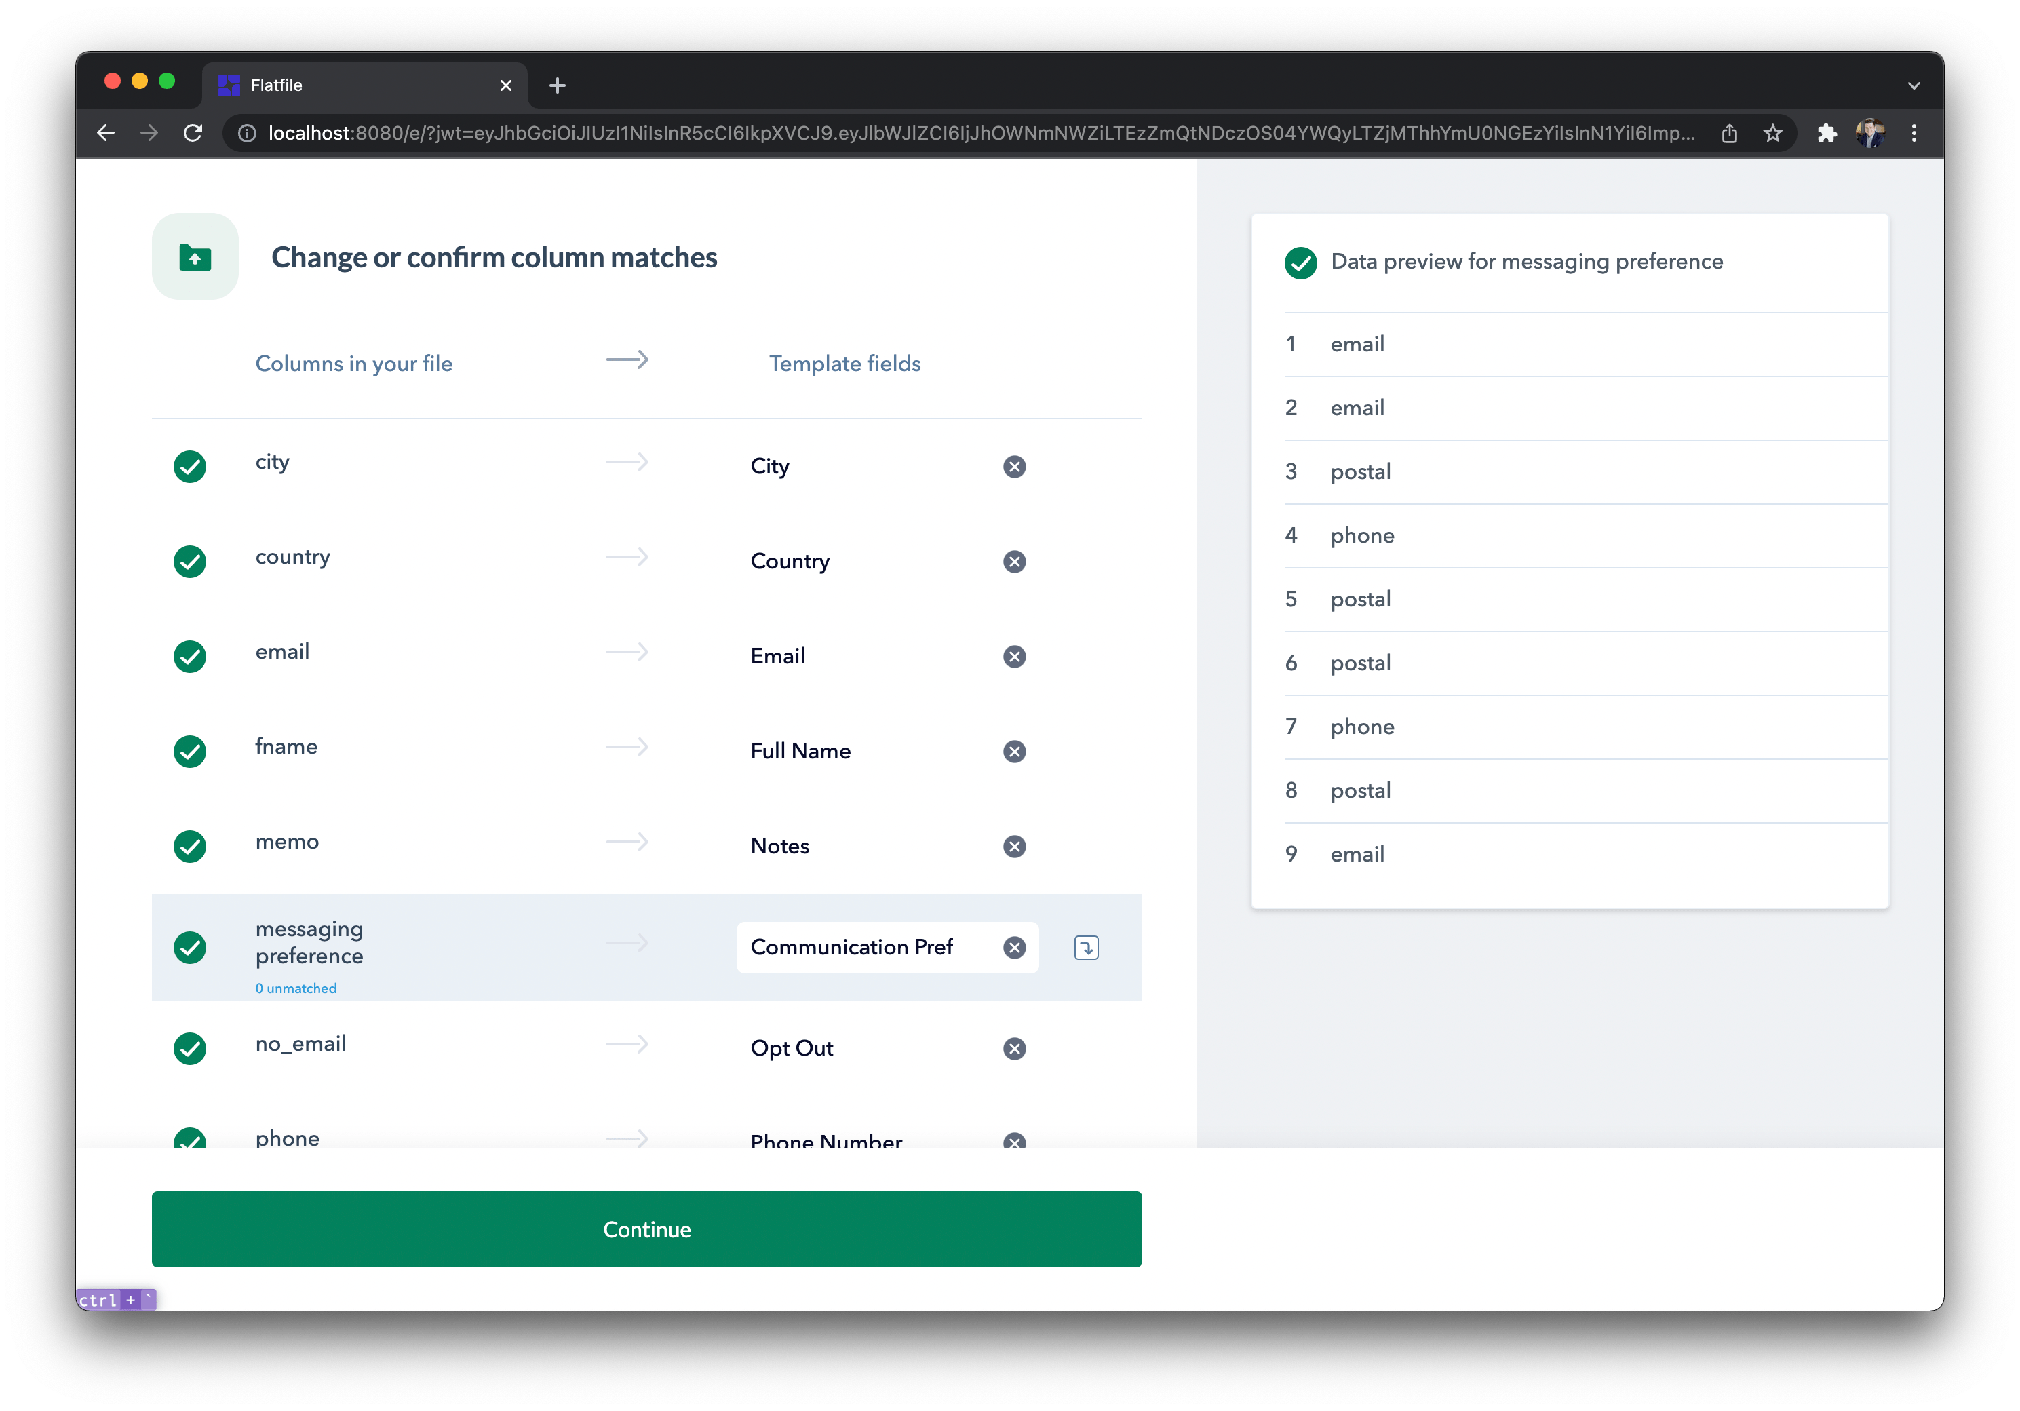Toggle the confirmation checkmark for the city row

tap(190, 466)
